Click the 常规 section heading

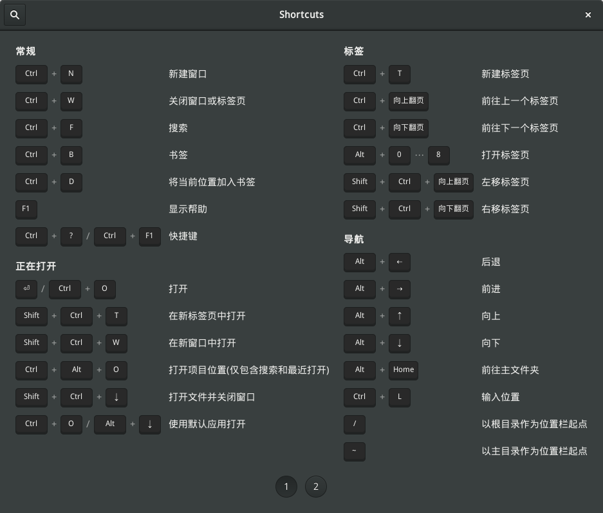click(26, 51)
